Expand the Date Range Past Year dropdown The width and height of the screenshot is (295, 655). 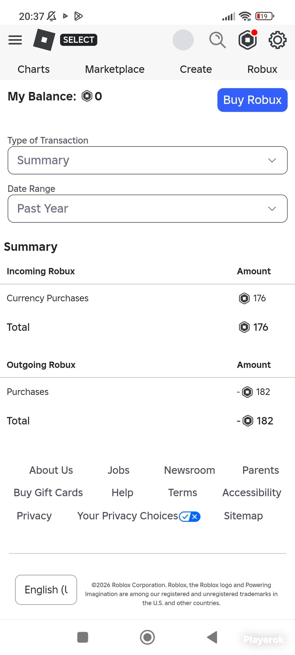(147, 208)
